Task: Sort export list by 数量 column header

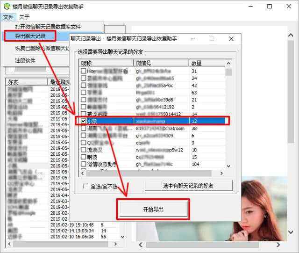Action: tap(207, 63)
